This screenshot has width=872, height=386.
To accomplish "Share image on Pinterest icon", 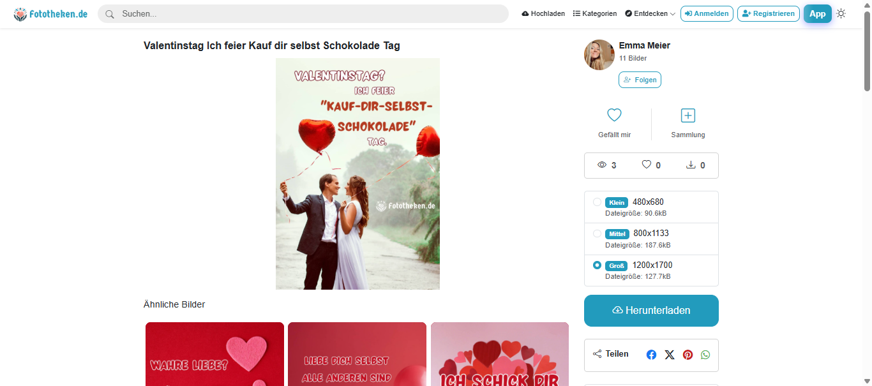I will point(688,355).
